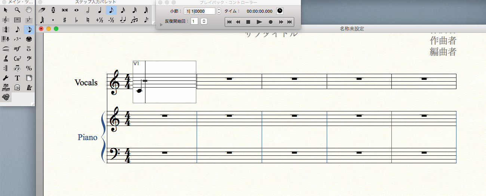
Task: Select the Hand Grabber tool
Action: [29, 10]
